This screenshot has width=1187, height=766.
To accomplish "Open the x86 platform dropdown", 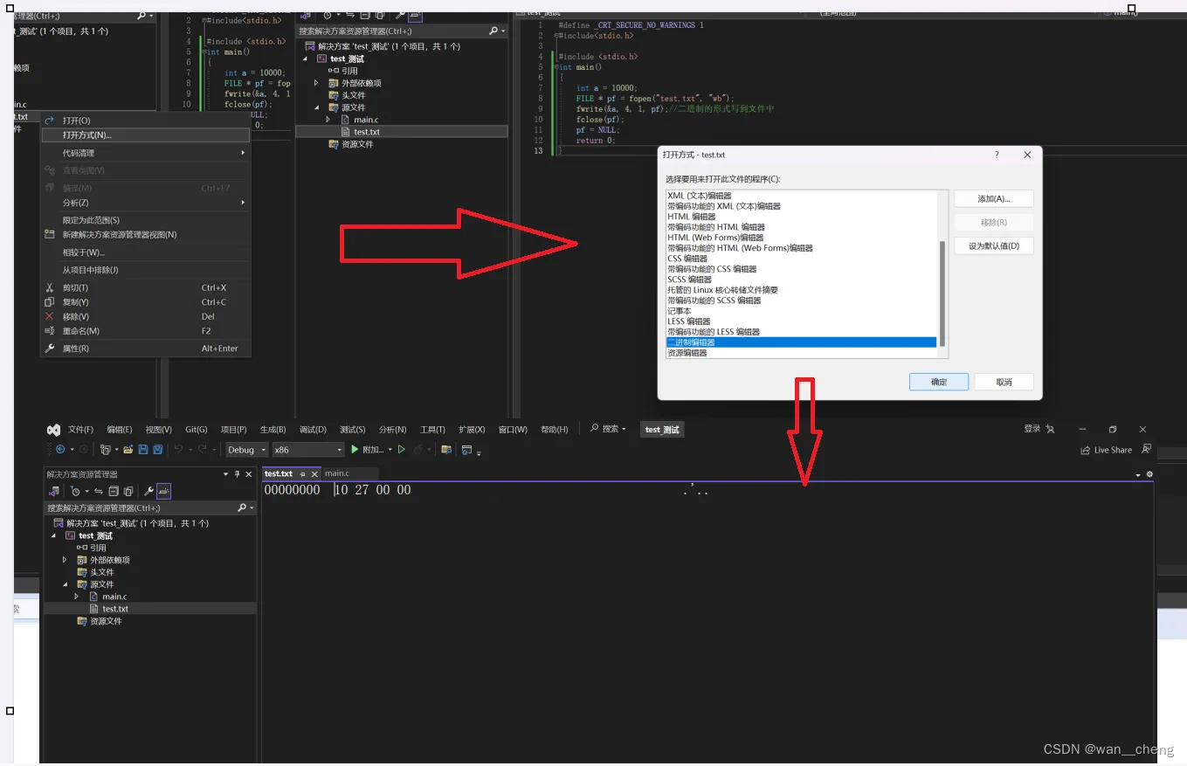I will click(x=308, y=450).
